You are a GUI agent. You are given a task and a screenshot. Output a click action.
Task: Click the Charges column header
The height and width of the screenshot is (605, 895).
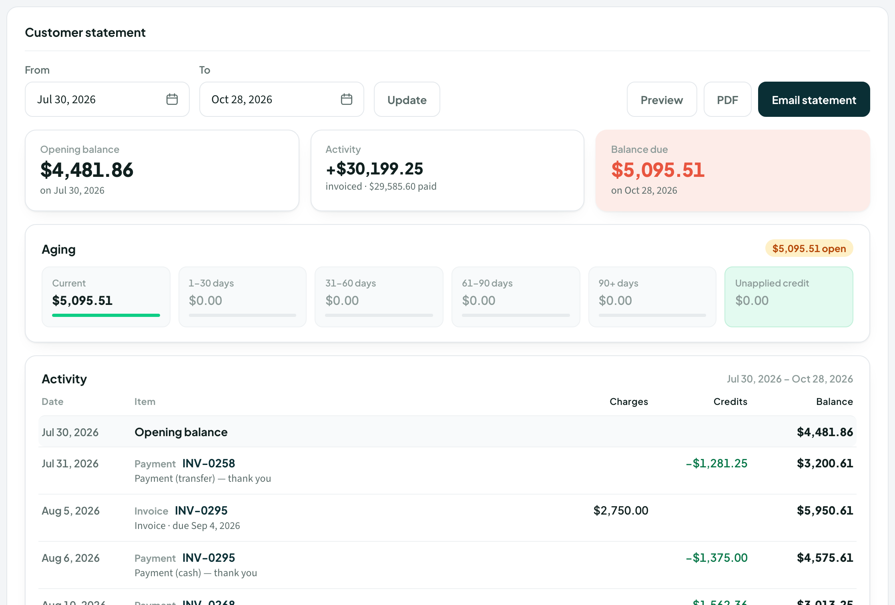tap(629, 402)
